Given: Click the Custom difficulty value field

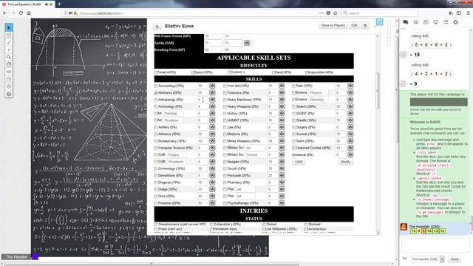Looking at the screenshot, I should (248, 72).
